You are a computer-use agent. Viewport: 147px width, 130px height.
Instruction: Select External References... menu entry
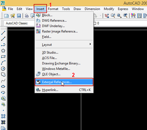pos(64,82)
